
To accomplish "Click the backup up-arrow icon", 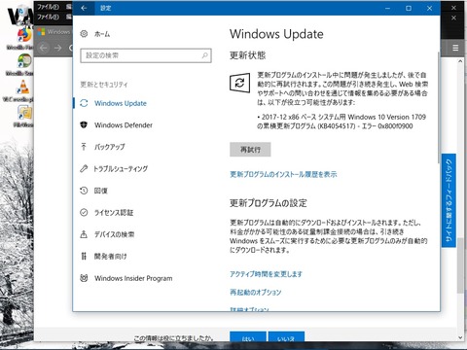I will 84,147.
